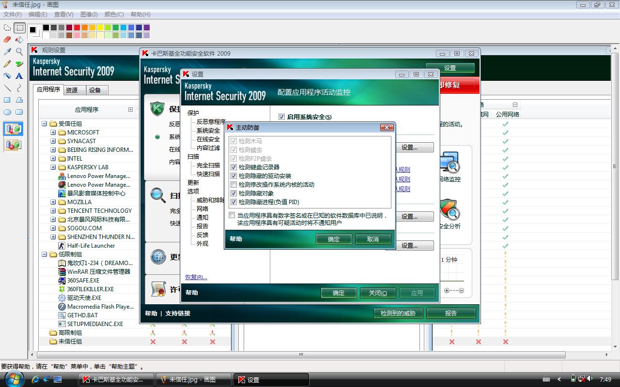This screenshot has height=387, width=620.
Task: Check the digital signature 当应用程序具有数字签名 option
Action: click(x=232, y=215)
